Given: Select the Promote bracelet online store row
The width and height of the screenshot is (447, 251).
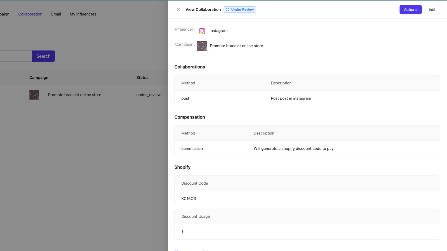Looking at the screenshot, I should pyautogui.click(x=74, y=95).
